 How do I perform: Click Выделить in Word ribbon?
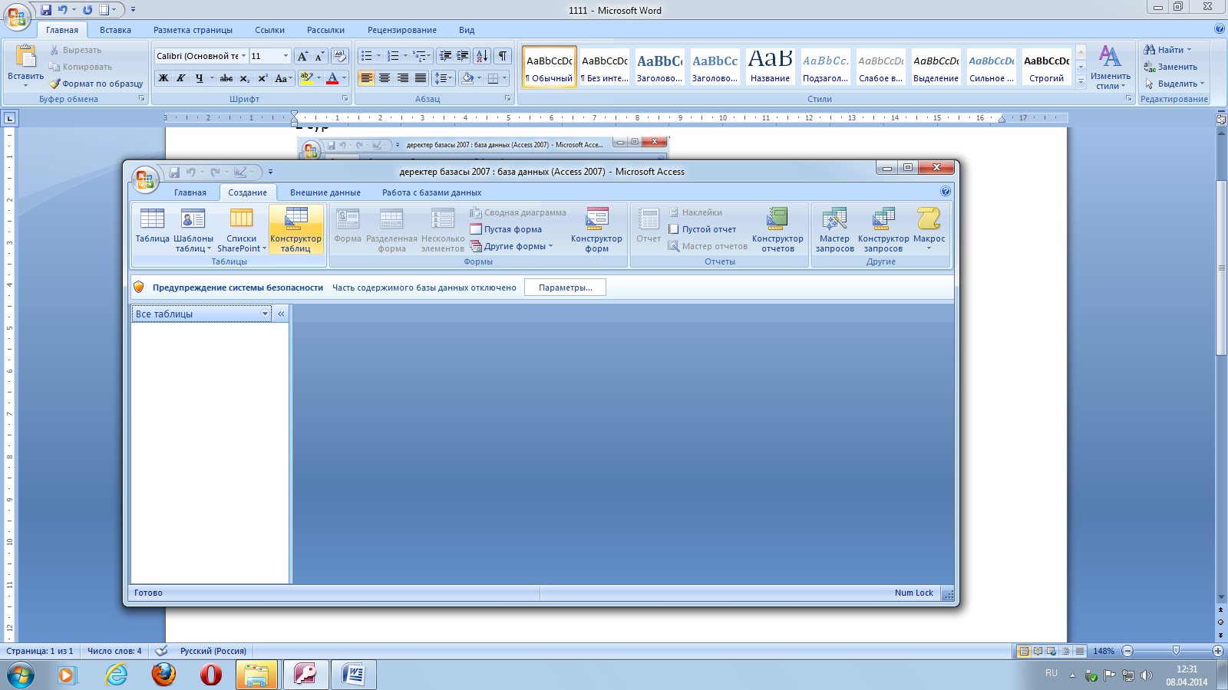click(x=1174, y=84)
